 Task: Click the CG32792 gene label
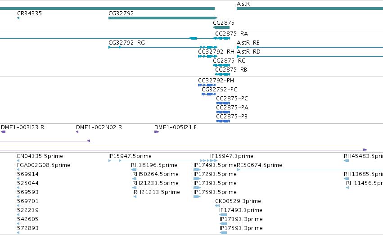coord(121,14)
